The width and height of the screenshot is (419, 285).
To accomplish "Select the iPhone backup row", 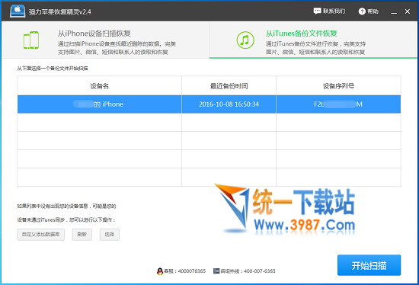I will click(209, 104).
